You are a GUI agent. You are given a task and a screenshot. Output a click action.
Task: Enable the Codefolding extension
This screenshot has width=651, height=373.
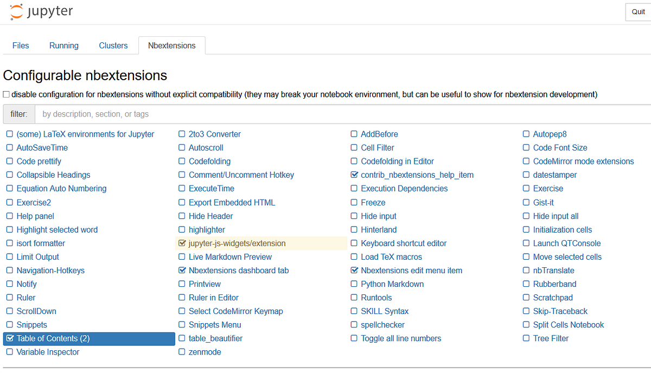click(182, 161)
